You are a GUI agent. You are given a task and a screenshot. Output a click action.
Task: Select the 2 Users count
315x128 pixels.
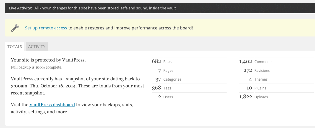tap(159, 97)
